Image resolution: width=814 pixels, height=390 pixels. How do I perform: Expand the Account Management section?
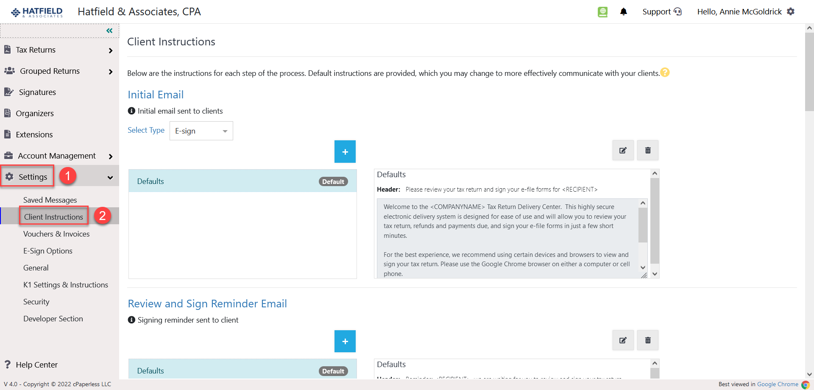click(x=111, y=156)
